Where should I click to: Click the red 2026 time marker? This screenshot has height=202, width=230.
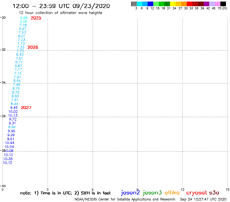click(33, 47)
